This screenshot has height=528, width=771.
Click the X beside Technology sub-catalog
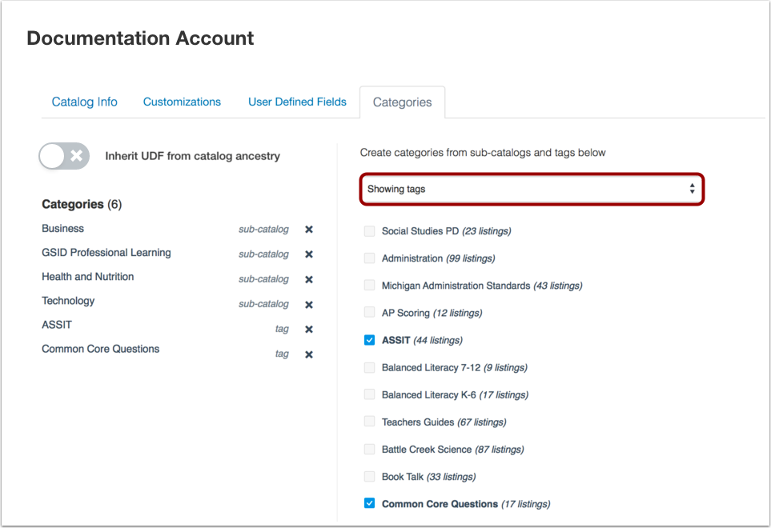(308, 305)
